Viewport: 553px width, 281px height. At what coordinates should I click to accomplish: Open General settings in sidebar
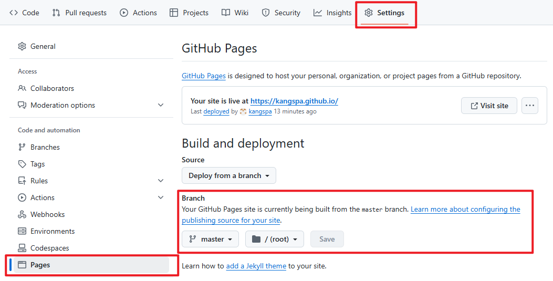click(x=91, y=46)
